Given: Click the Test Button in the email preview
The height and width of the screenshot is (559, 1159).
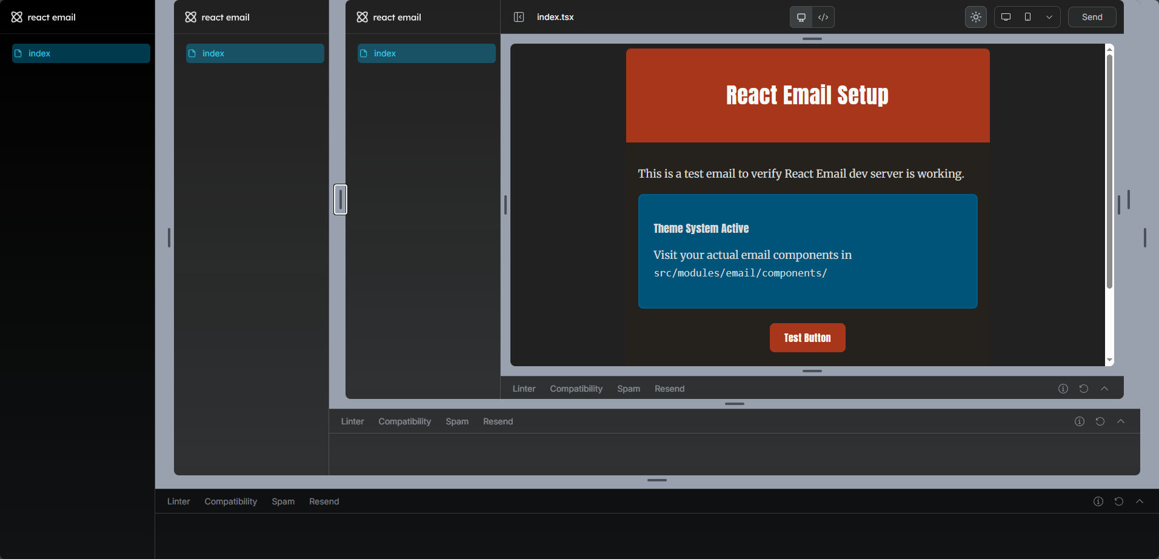Looking at the screenshot, I should coord(807,338).
